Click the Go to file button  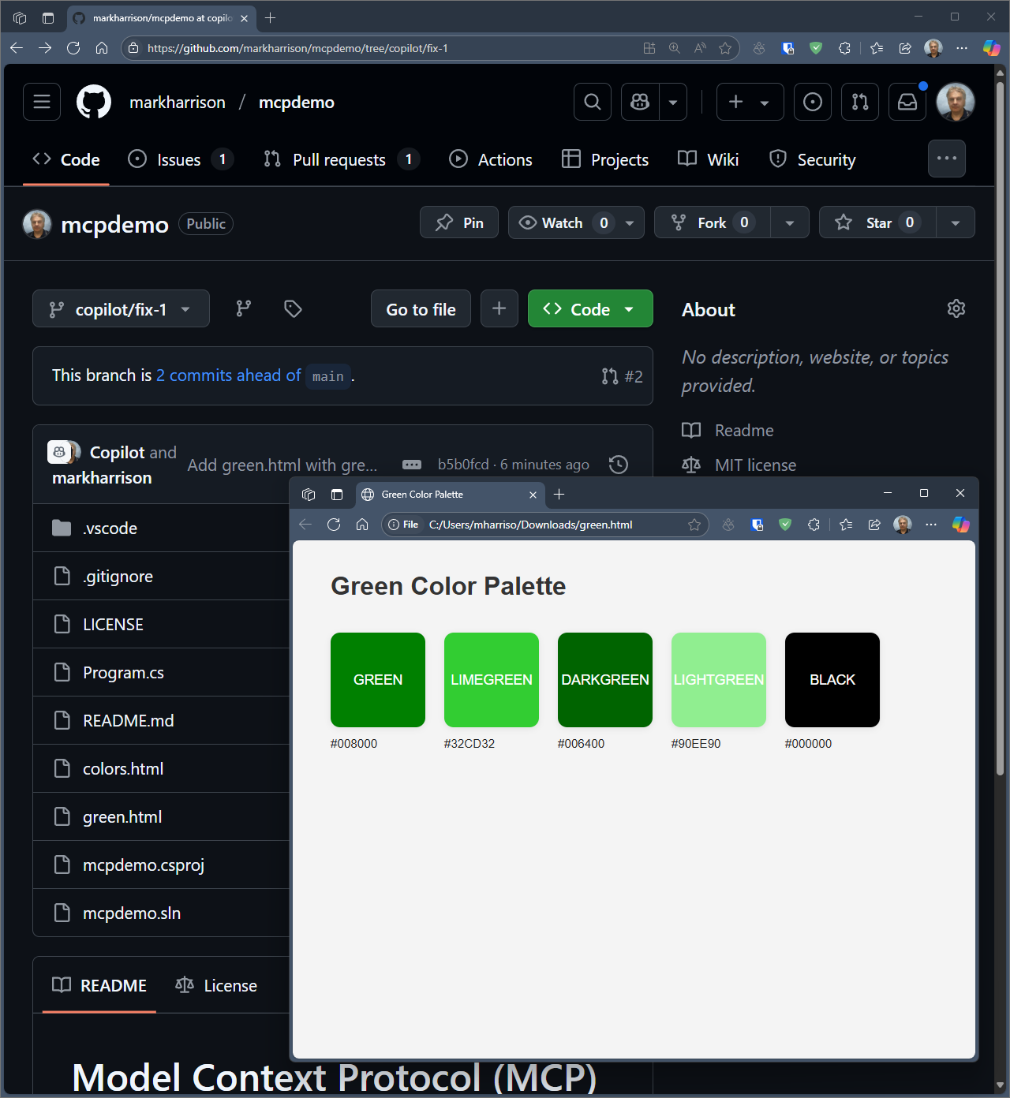coord(421,309)
